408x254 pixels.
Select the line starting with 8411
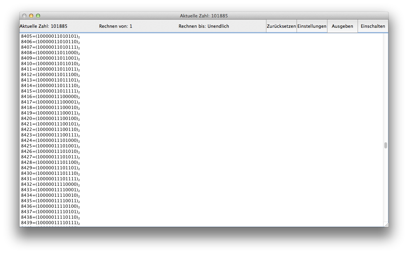pyautogui.click(x=50, y=69)
